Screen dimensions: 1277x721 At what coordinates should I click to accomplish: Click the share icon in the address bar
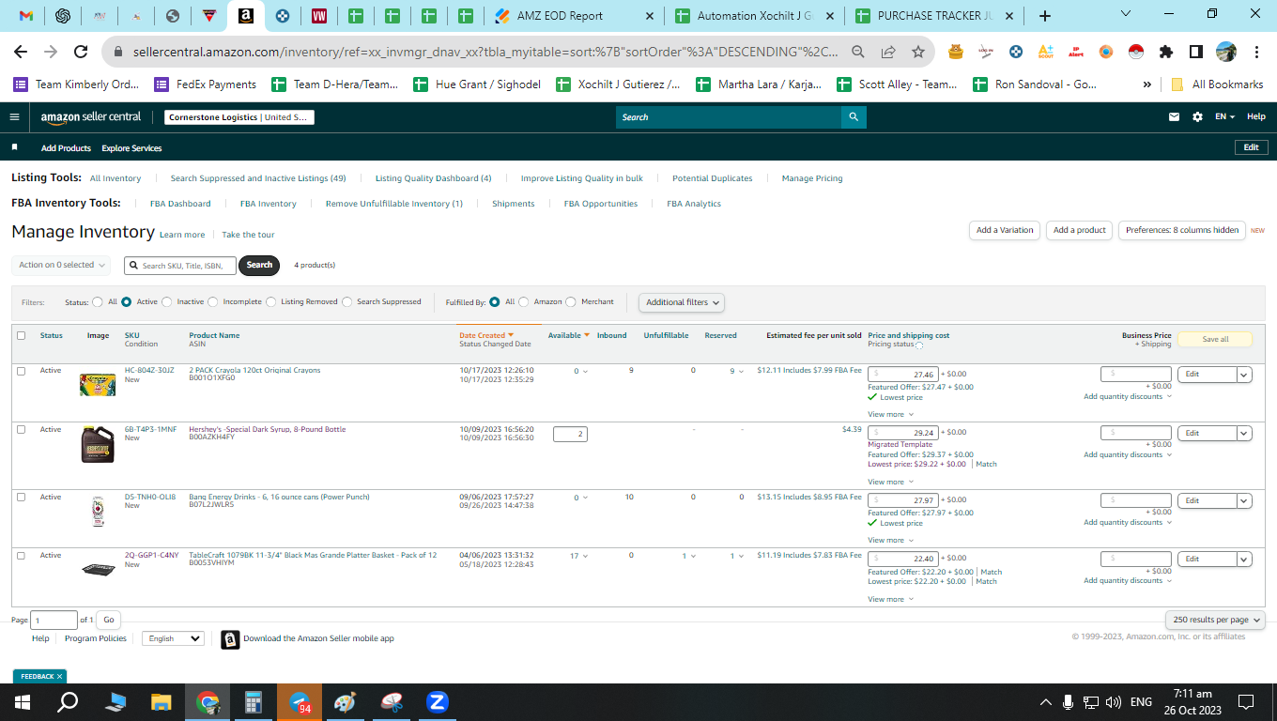(888, 53)
